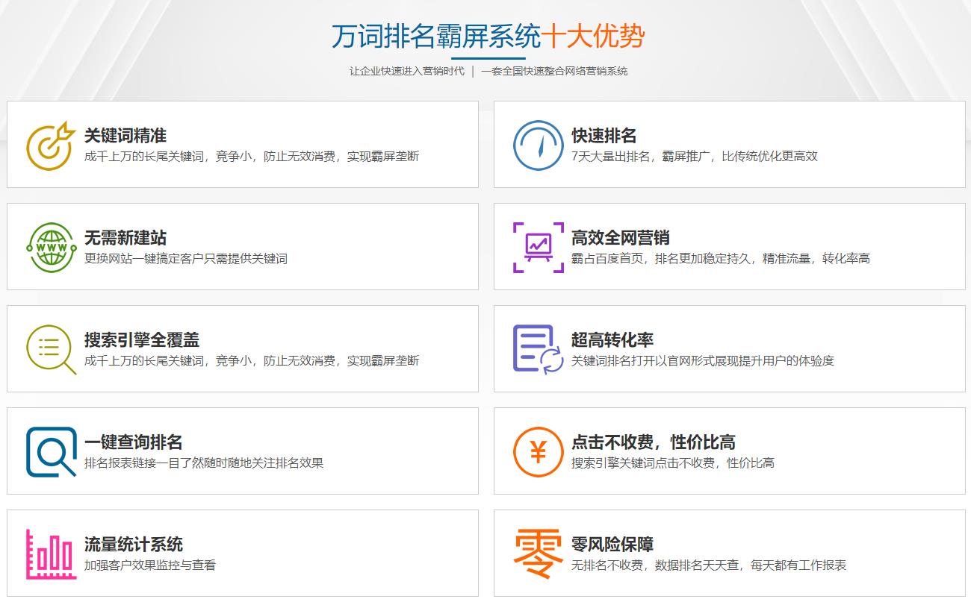The height and width of the screenshot is (605, 971).
Task: Click the 万词排名霸屏系统十大优势 page title
Action: [x=488, y=36]
